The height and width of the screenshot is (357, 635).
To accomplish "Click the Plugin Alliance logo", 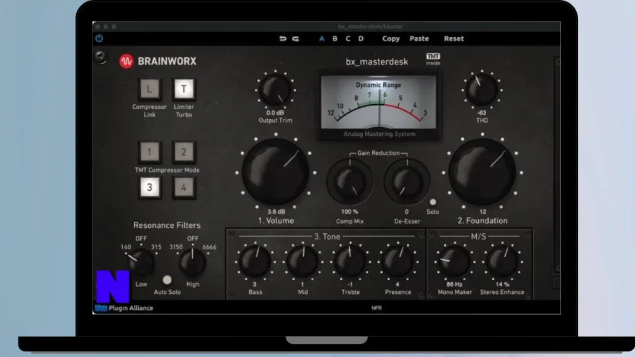I will coord(124,308).
